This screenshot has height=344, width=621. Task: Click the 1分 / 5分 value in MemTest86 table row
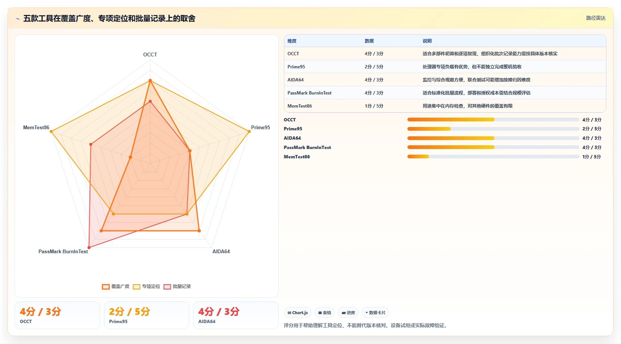[374, 106]
